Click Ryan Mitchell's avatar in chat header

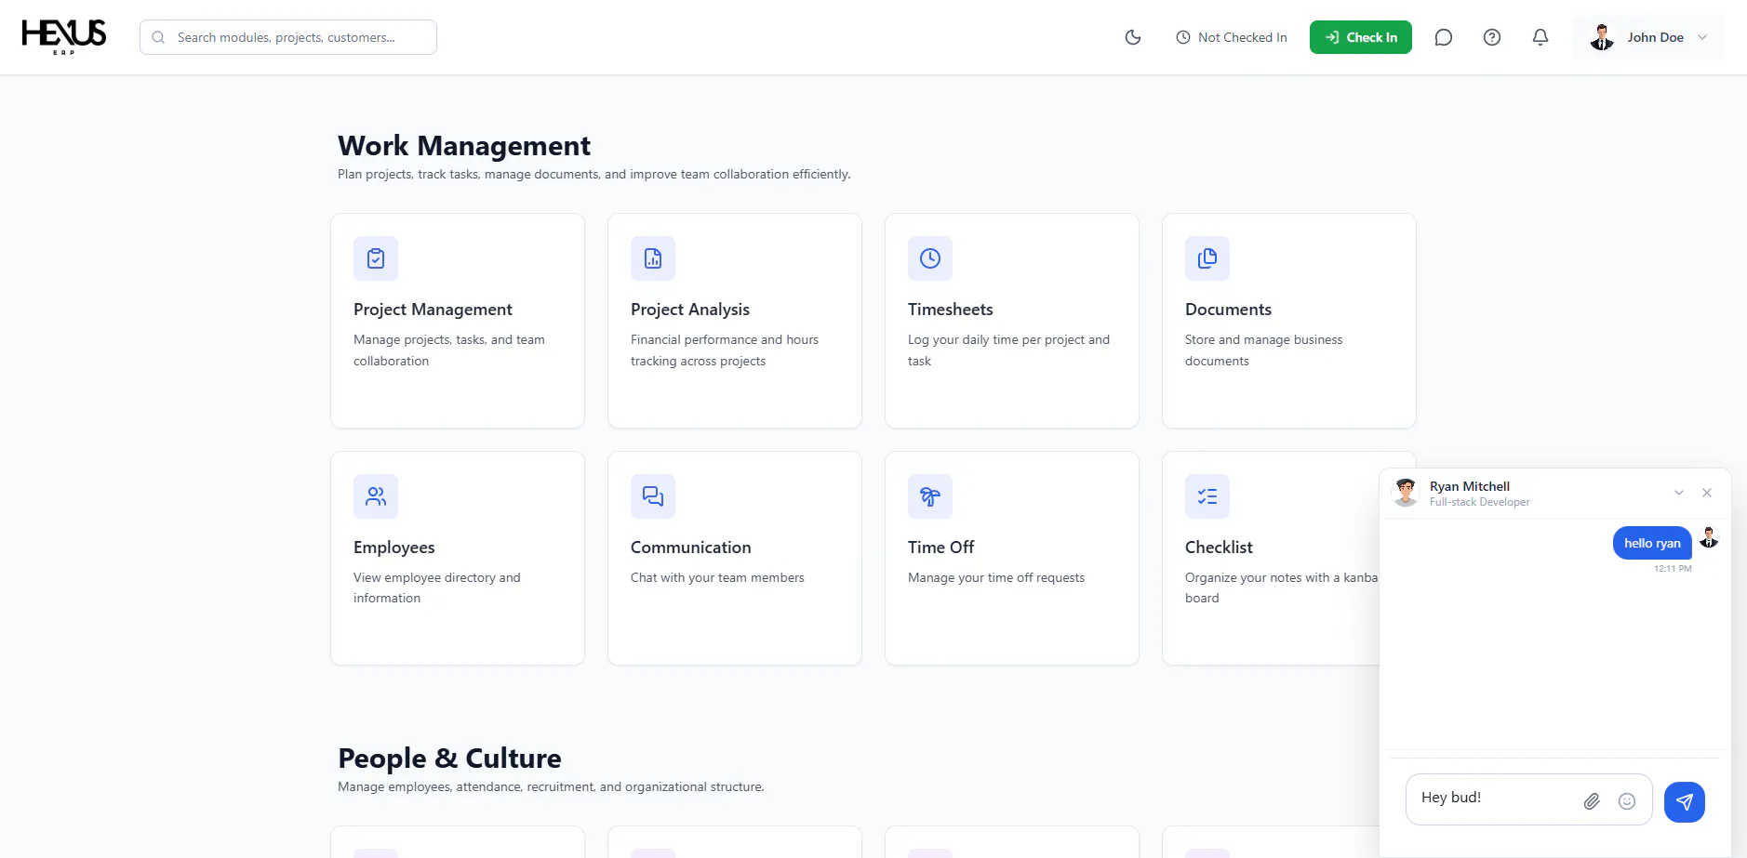point(1406,493)
